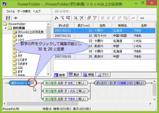Viewport: 159px width, 113px height.
Task: Toggle the eye view icon
Action: [16, 18]
